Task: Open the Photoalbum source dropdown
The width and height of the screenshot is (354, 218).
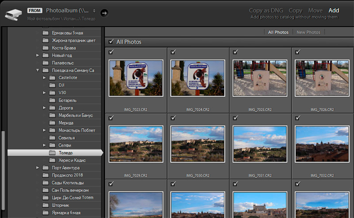Action: point(71,10)
